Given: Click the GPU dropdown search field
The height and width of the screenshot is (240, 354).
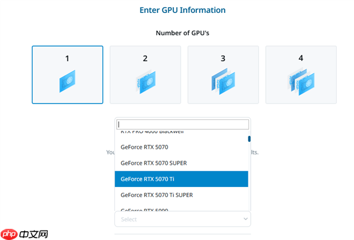Looking at the screenshot, I should click(x=182, y=125).
